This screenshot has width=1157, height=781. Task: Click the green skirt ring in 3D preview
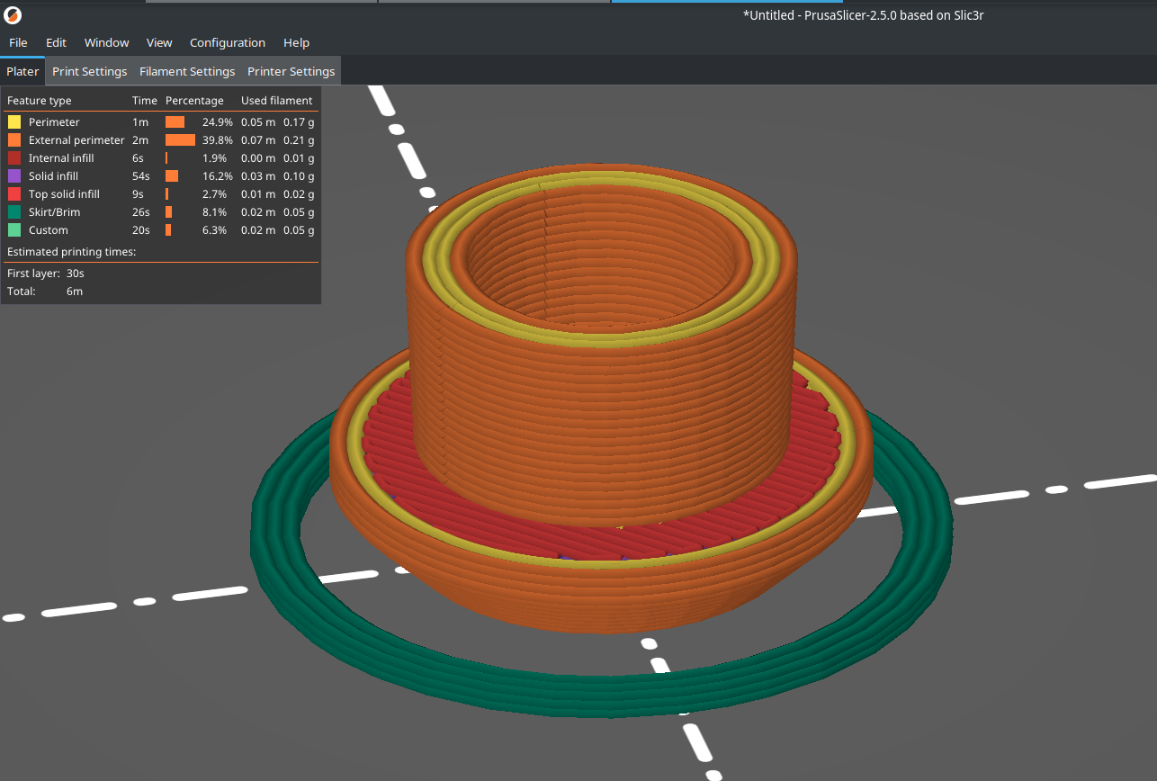tap(576, 695)
